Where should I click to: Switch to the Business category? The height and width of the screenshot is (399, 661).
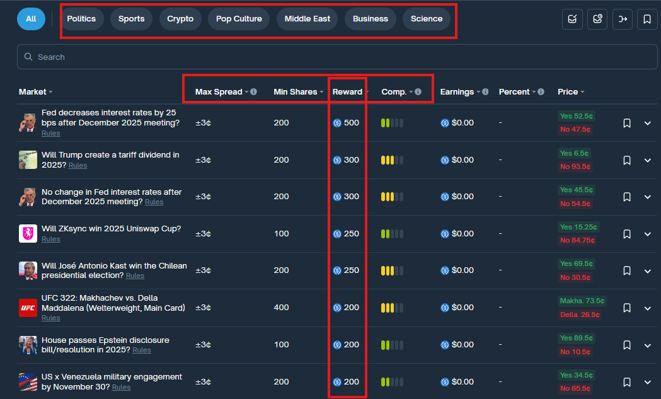point(370,19)
